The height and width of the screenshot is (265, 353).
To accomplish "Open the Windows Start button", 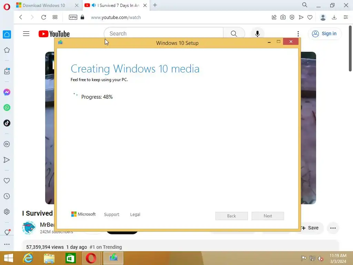I will coord(9,258).
